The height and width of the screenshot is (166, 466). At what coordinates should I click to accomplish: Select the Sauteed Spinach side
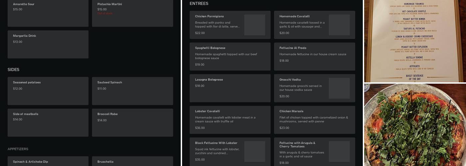pyautogui.click(x=132, y=91)
